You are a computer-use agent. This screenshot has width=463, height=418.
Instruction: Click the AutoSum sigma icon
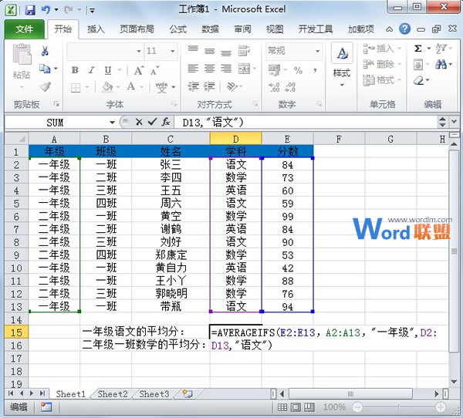(418, 49)
